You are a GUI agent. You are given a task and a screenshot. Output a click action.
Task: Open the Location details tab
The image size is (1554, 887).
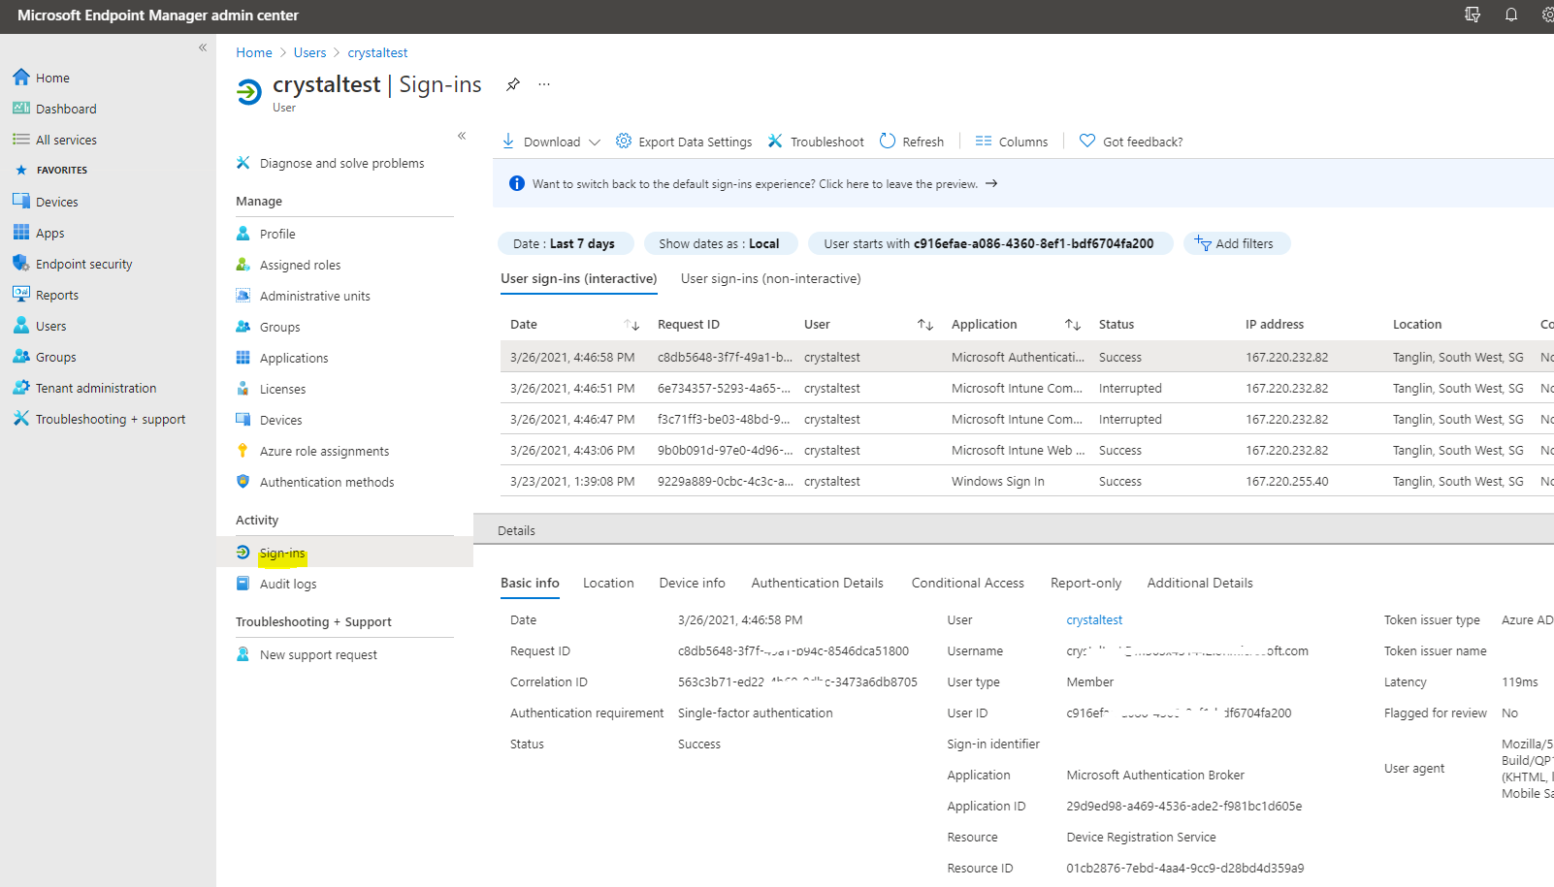pyautogui.click(x=608, y=583)
